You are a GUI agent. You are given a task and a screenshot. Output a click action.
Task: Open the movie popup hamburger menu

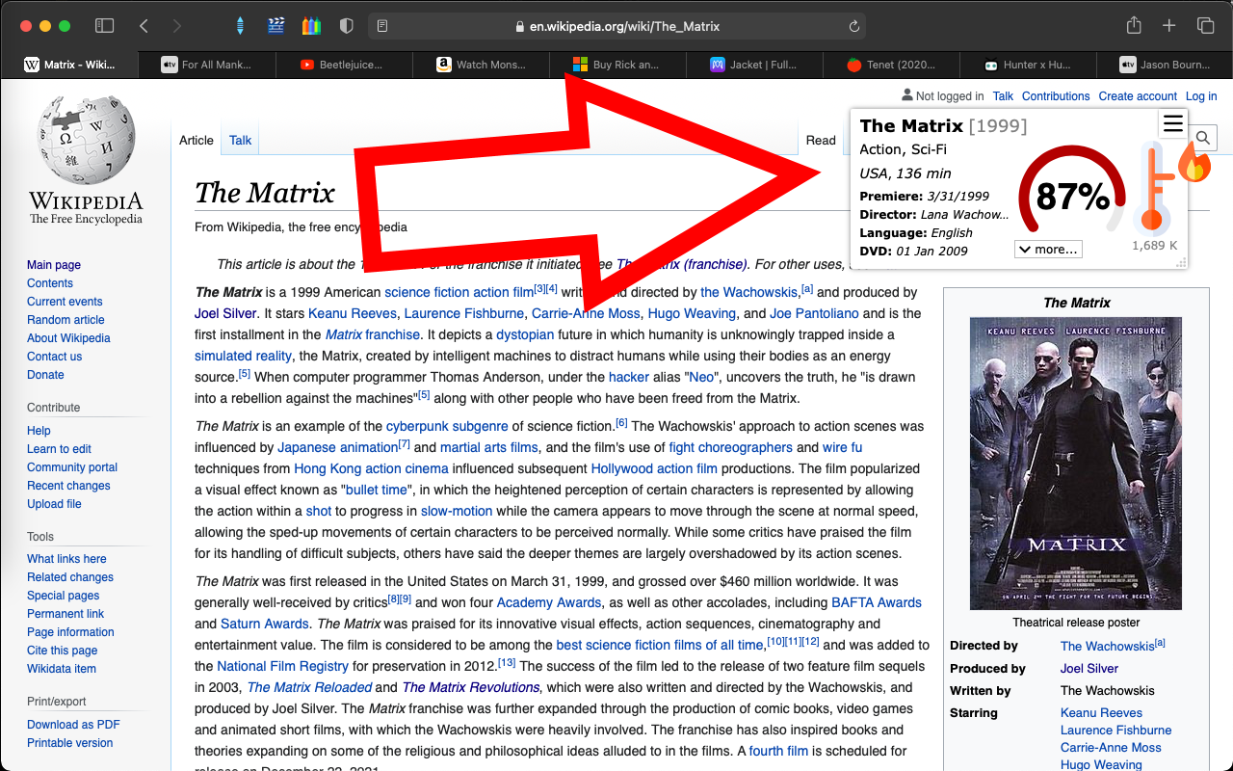point(1172,123)
